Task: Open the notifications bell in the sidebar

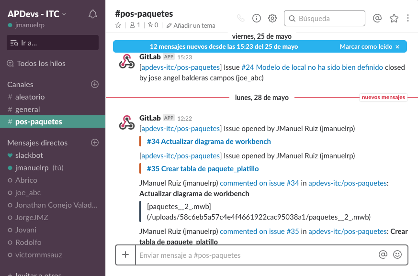Action: point(93,14)
